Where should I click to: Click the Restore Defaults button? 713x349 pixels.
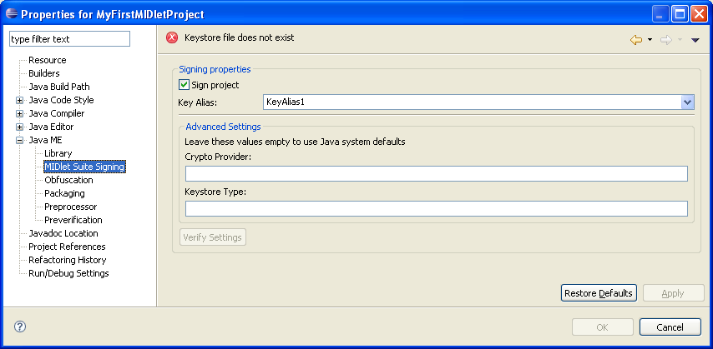coord(599,293)
